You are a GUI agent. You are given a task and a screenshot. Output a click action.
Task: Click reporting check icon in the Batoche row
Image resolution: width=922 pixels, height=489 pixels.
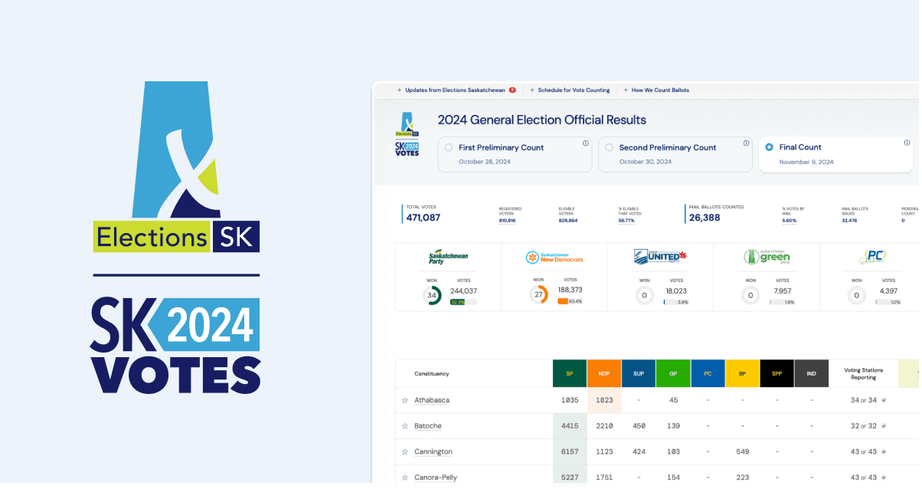tap(884, 426)
